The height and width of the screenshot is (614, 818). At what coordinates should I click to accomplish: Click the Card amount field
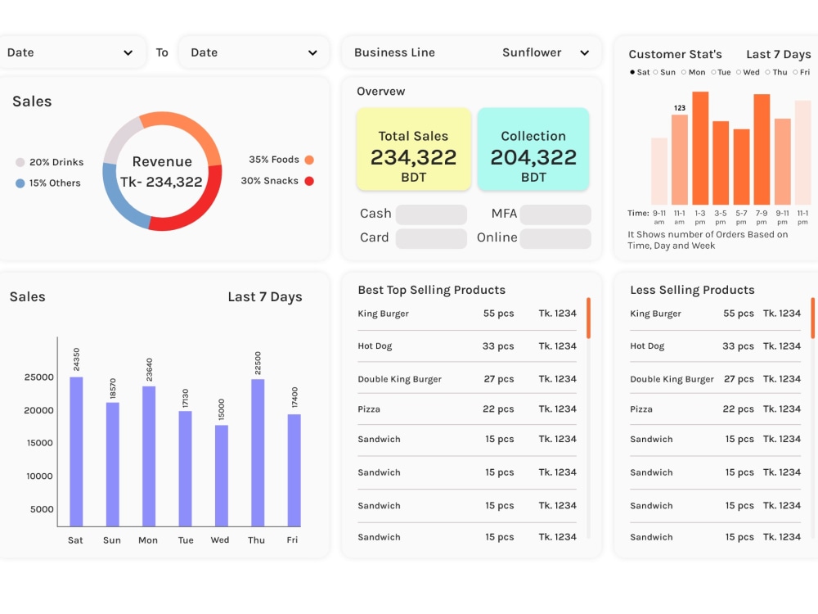[431, 238]
